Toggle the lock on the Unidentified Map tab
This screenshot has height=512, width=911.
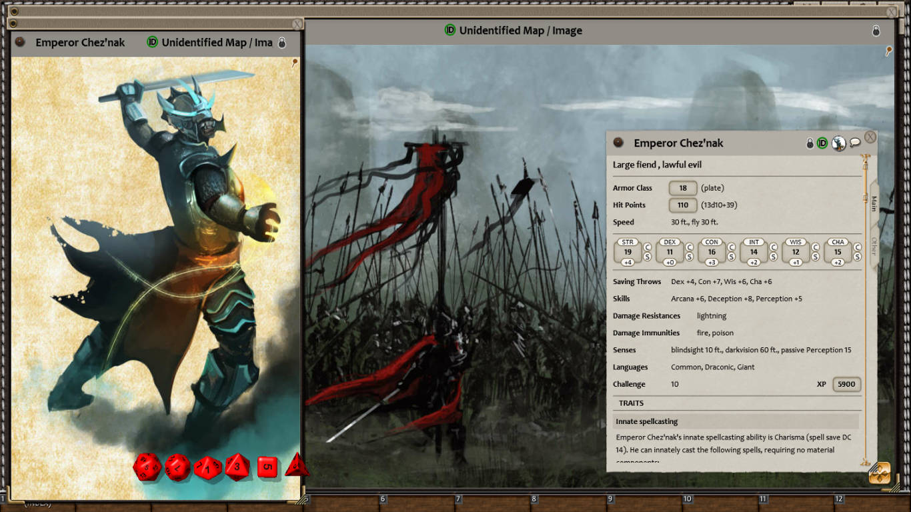pyautogui.click(x=281, y=42)
